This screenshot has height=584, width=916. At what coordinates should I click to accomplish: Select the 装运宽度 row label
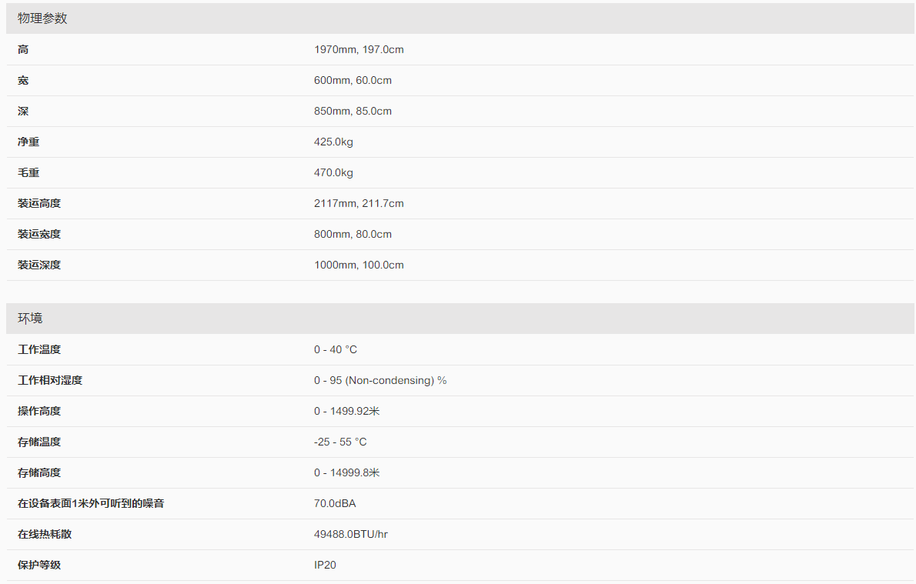coord(39,235)
